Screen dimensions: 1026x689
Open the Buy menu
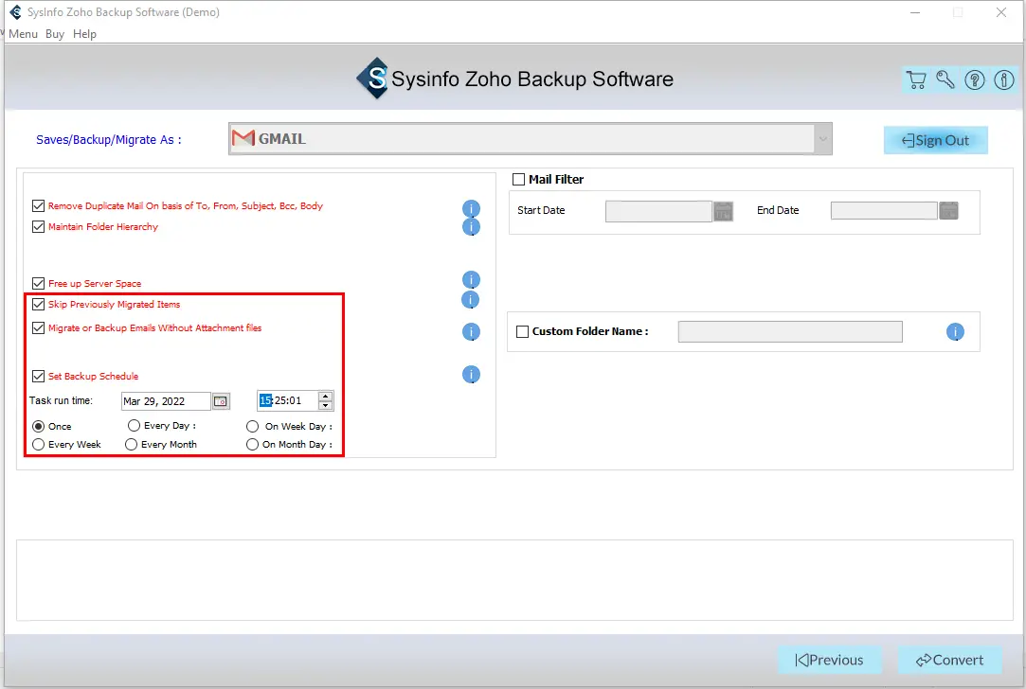tap(55, 34)
